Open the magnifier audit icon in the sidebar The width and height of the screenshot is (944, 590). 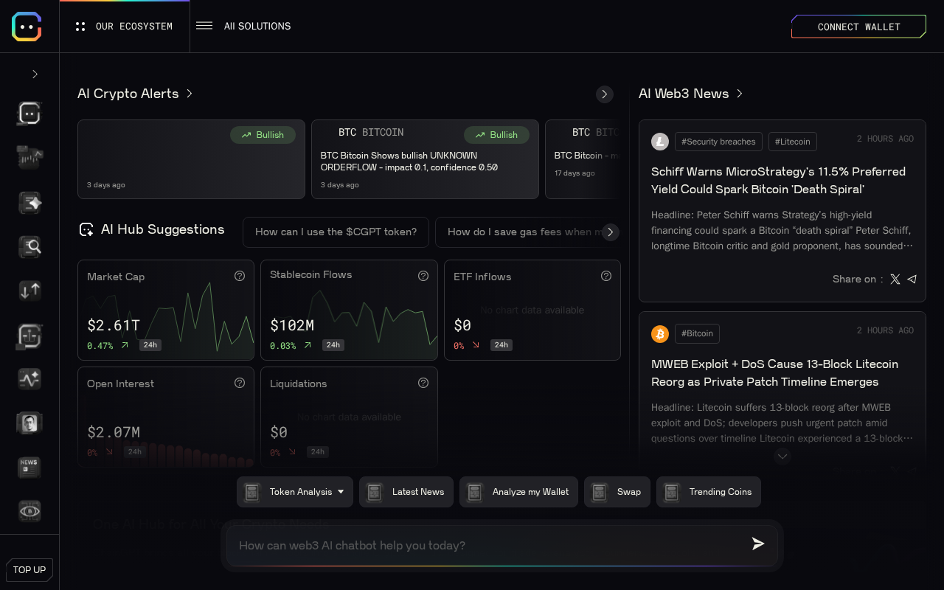point(29,246)
